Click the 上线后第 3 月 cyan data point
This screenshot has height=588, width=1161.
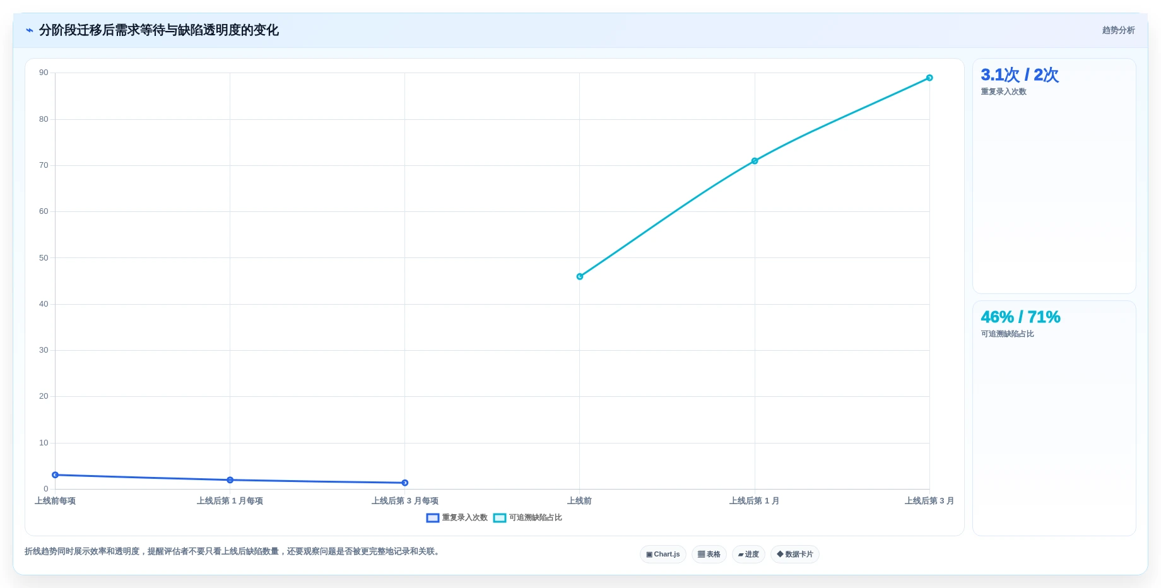[x=929, y=78]
